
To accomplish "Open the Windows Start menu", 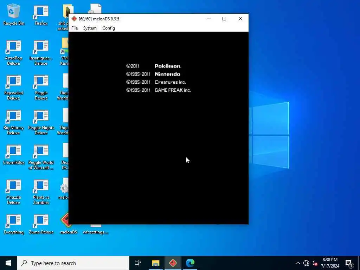I will point(8,263).
